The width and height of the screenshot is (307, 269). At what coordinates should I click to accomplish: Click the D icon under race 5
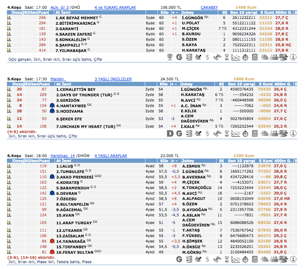(x=170, y=133)
